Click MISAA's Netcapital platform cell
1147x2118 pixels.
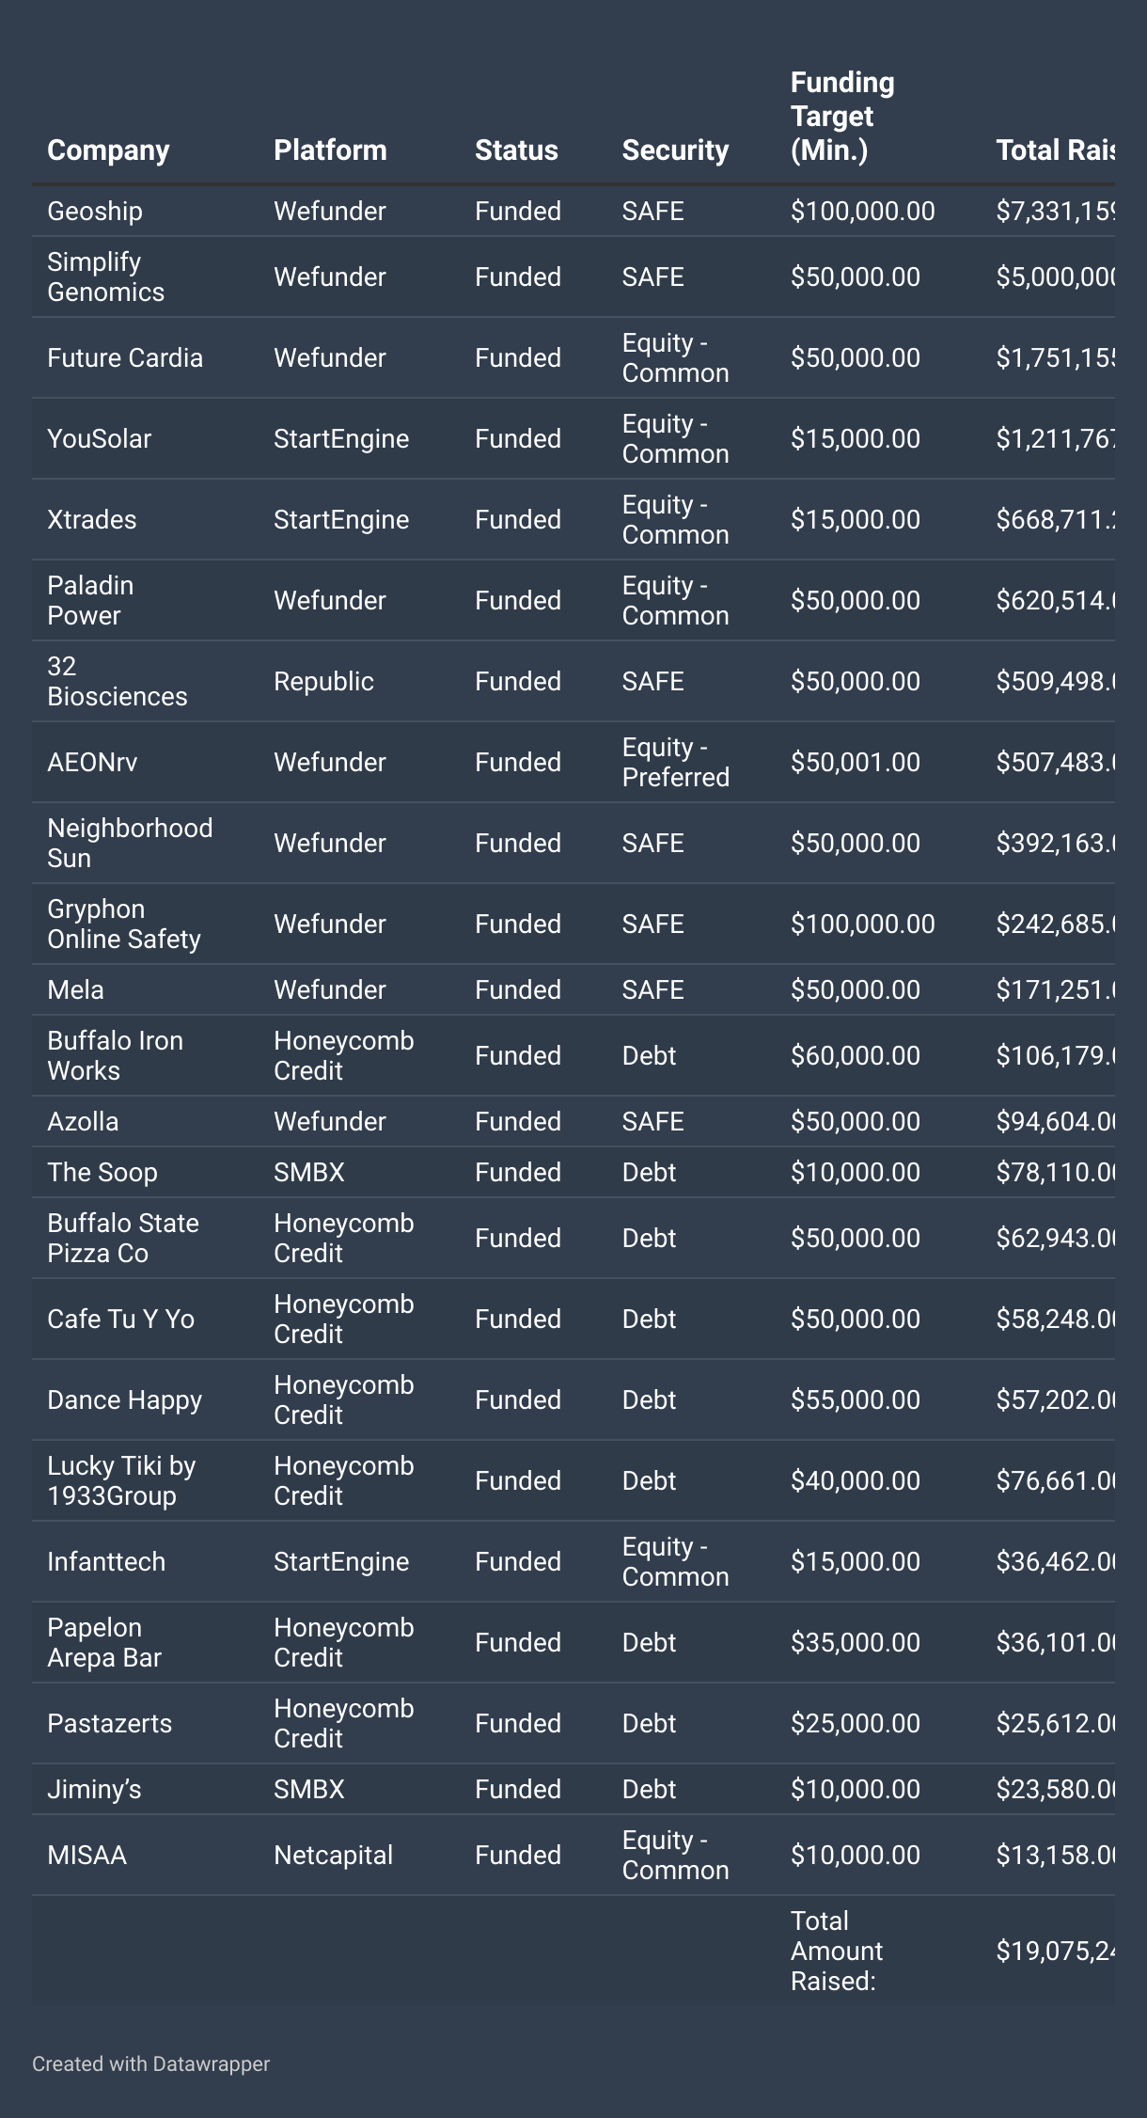click(333, 1855)
